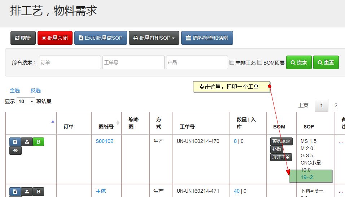Click the blue document icon in S00102 row

15,142
